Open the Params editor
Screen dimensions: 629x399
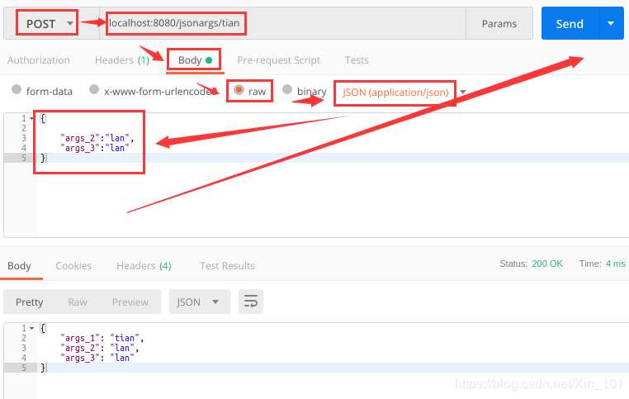[x=499, y=24]
